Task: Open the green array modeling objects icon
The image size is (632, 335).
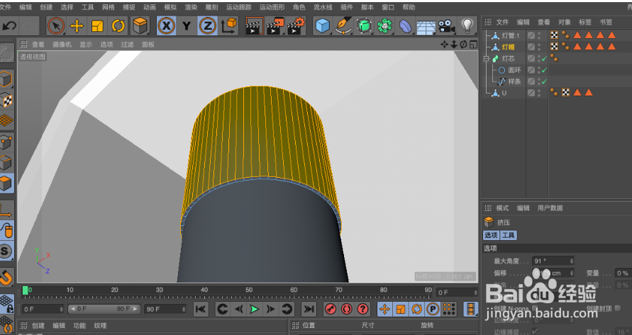Action: (x=384, y=26)
